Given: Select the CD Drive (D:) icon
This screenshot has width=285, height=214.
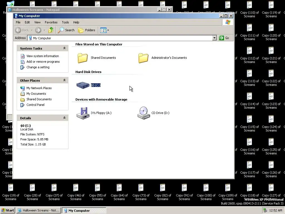Looking at the screenshot, I should [x=144, y=113].
